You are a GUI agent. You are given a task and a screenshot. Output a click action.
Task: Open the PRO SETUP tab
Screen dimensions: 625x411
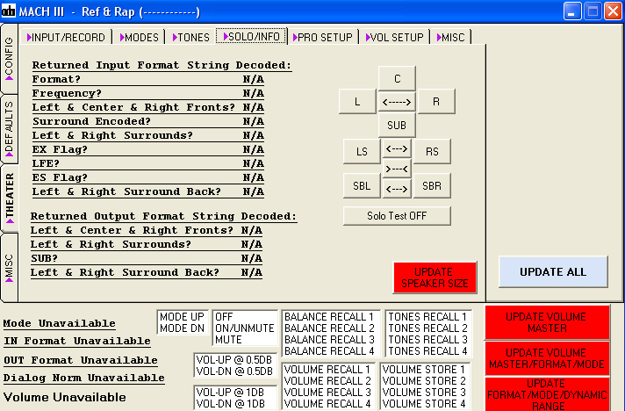click(323, 37)
